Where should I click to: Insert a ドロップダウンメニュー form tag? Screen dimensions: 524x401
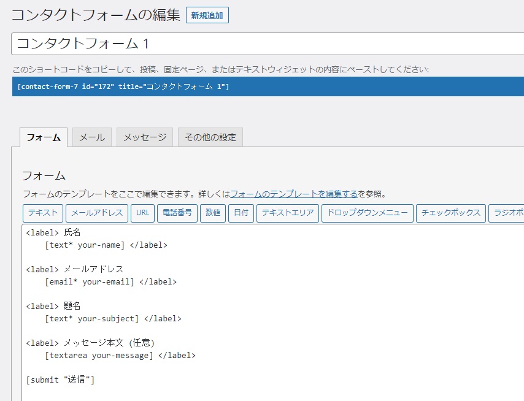click(x=368, y=213)
